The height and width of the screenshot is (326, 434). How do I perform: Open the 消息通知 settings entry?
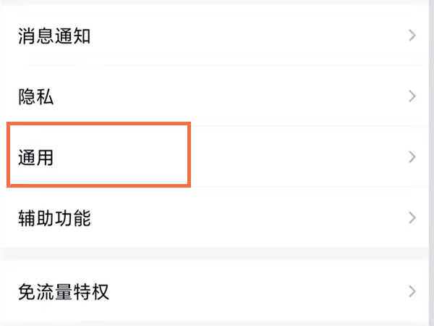[x=54, y=35]
